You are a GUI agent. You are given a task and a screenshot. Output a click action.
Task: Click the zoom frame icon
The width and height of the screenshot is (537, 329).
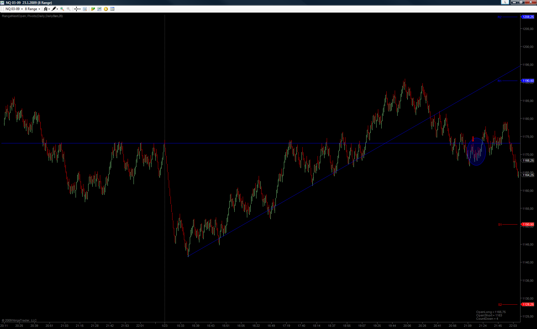pos(85,9)
